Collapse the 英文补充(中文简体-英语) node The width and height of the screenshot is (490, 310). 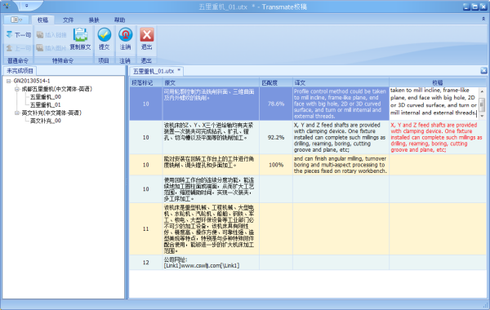17,113
